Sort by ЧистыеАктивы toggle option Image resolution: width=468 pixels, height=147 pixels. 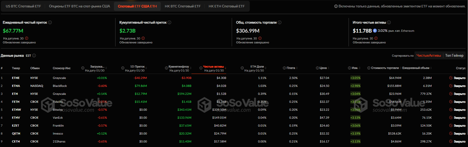429,55
